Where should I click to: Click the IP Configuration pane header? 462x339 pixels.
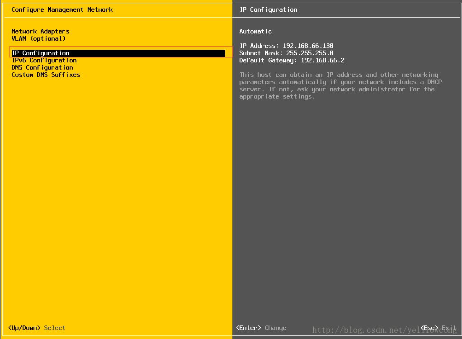click(269, 10)
